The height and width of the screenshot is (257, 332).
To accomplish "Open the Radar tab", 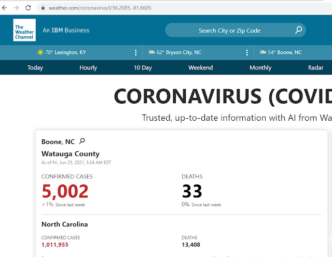I will (316, 68).
